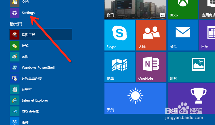Image resolution: width=215 pixels, height=125 pixels.
Task: Open the 天气 Weather tile
Action: pyautogui.click(x=135, y=99)
